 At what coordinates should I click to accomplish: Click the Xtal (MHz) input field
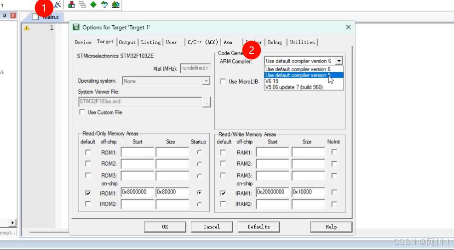pos(195,68)
